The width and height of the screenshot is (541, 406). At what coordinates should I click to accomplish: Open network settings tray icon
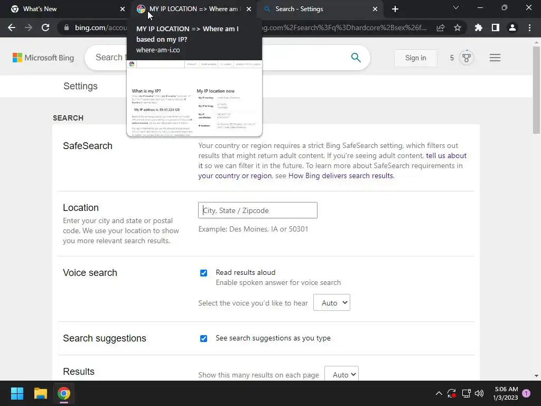pyautogui.click(x=466, y=393)
